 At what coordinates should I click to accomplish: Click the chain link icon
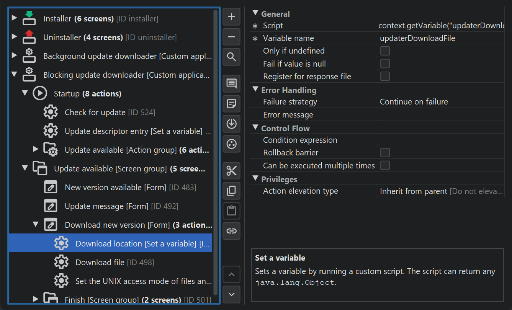point(231,231)
